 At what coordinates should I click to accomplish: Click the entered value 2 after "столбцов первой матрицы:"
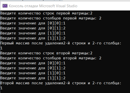pyautogui.click(x=100, y=18)
